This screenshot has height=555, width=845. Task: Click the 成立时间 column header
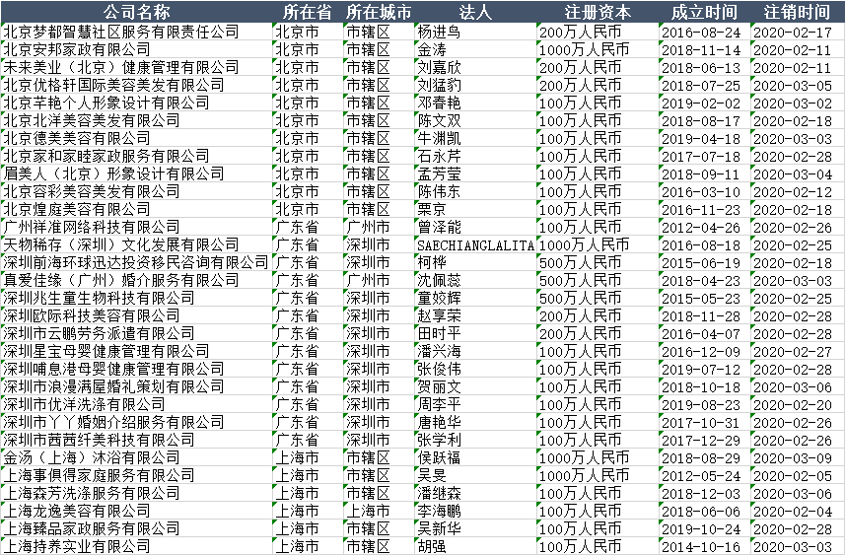coord(704,11)
